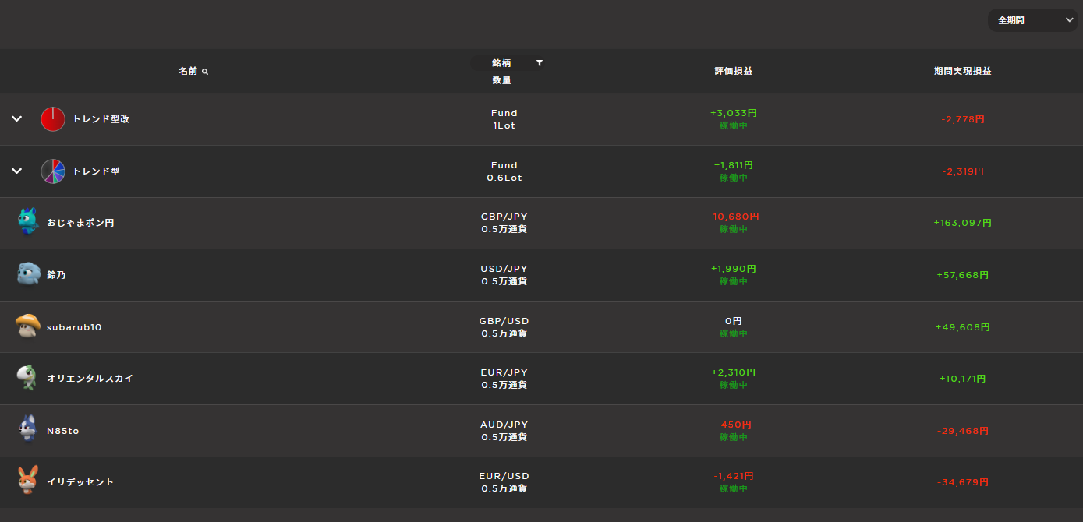
Task: Click the search icon next to 名前
Action: point(205,72)
